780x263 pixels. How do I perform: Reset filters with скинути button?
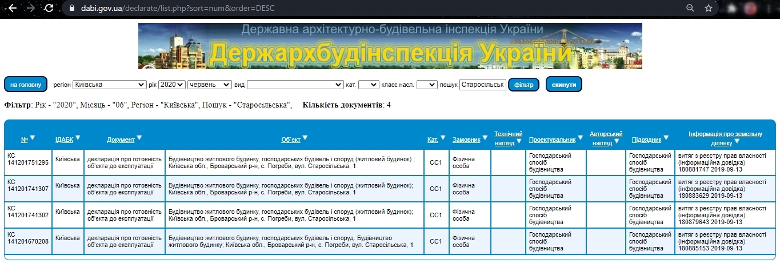pos(564,84)
